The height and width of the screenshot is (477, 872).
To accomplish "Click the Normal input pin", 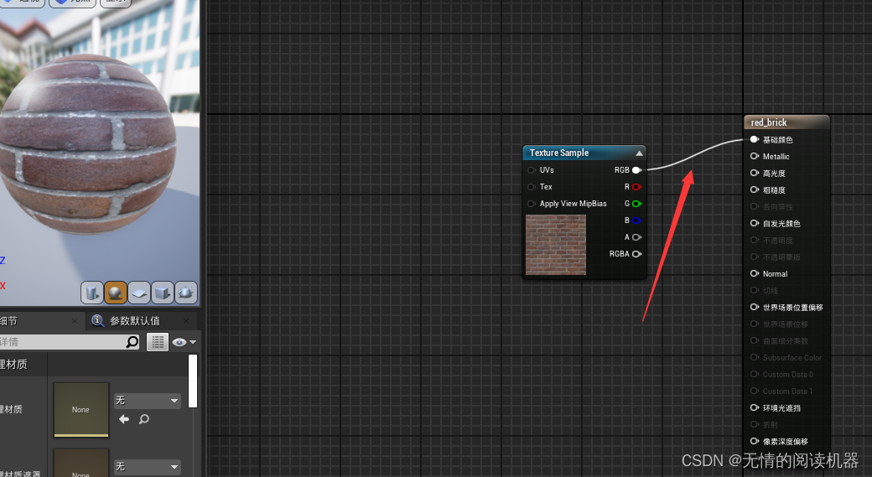I will click(755, 273).
